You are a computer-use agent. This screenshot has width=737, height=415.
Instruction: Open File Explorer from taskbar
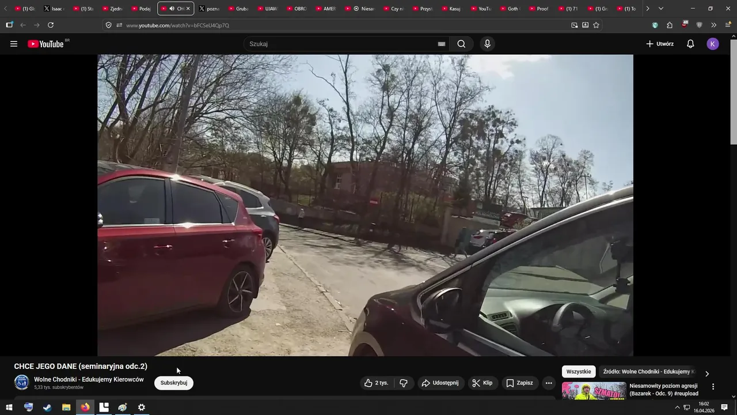coord(66,408)
